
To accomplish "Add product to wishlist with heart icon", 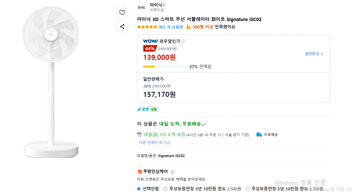I will [x=122, y=12].
